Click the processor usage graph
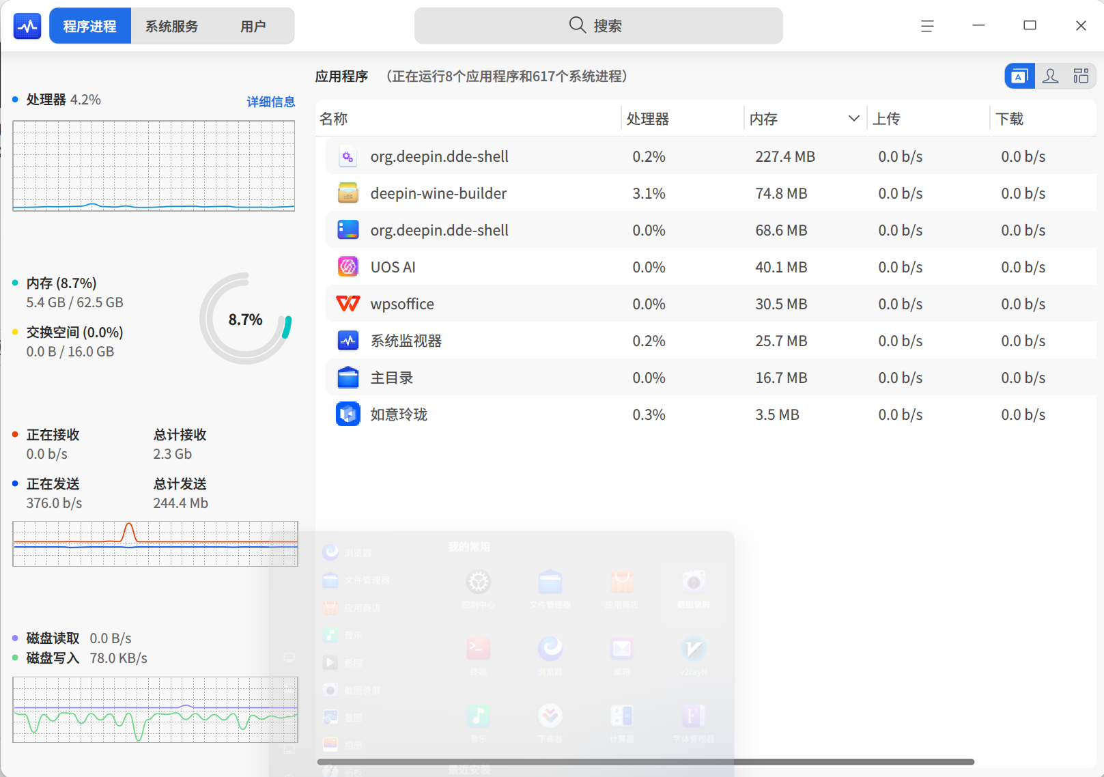Image resolution: width=1104 pixels, height=777 pixels. [x=154, y=166]
